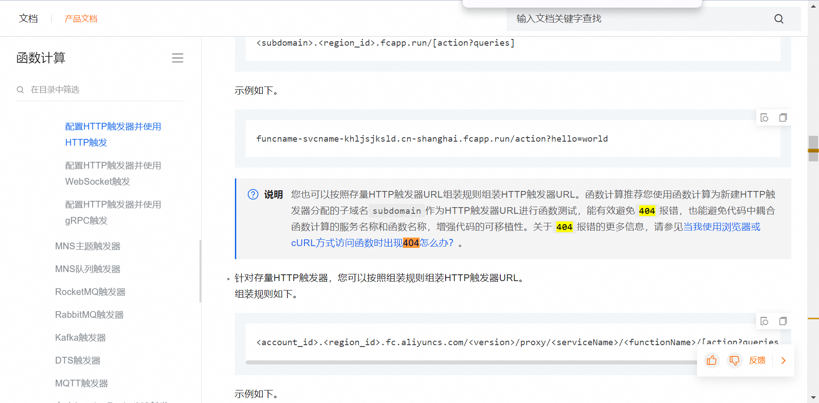Image resolution: width=819 pixels, height=403 pixels.
Task: Click the scrollbar up arrow
Action: pyautogui.click(x=813, y=6)
